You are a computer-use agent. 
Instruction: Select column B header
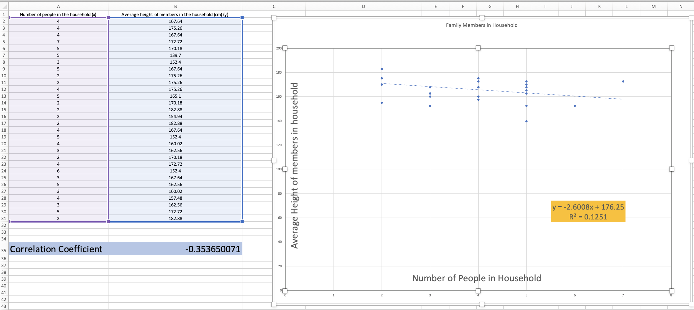pyautogui.click(x=175, y=6)
